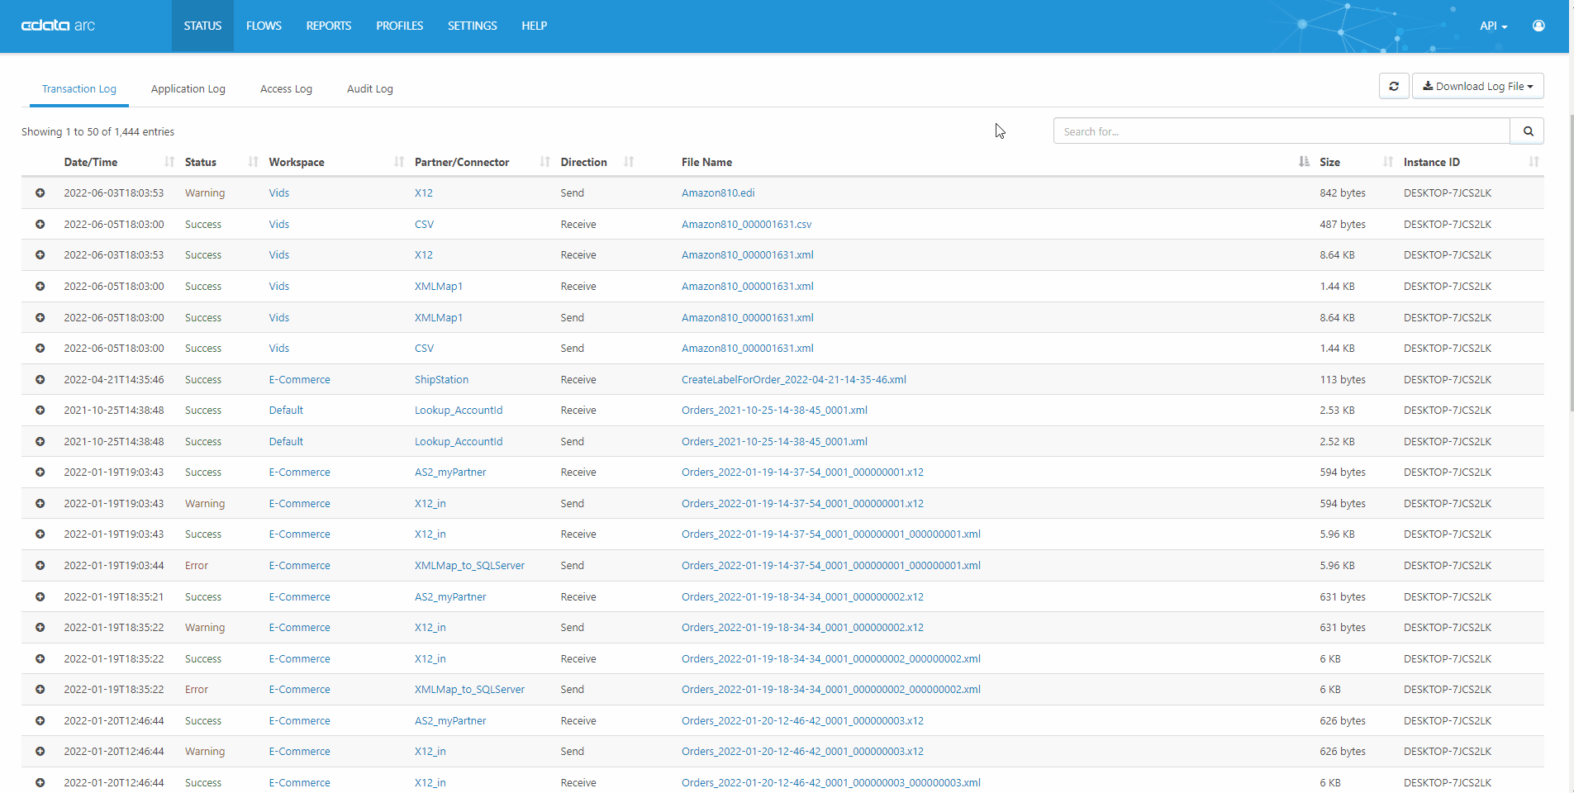Expand details for Amazon810.edi row
Image resolution: width=1574 pixels, height=793 pixels.
click(x=40, y=193)
